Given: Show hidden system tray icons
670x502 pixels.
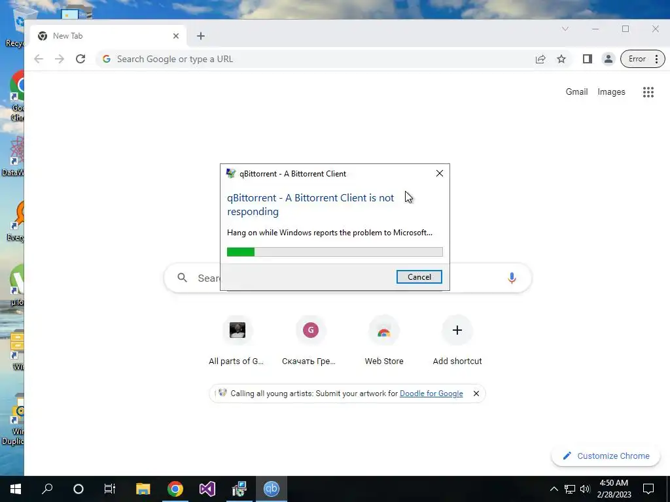Looking at the screenshot, I should (x=554, y=489).
